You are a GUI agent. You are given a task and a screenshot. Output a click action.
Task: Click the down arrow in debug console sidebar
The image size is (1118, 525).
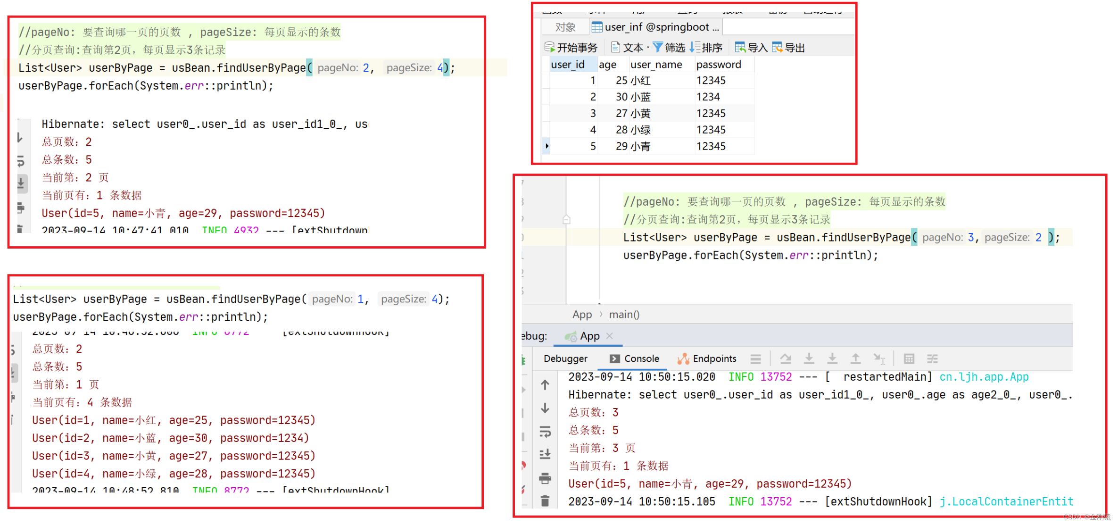[x=545, y=408]
